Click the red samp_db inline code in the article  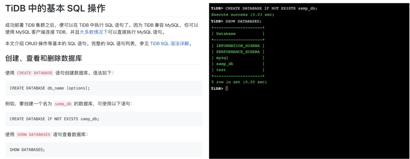coord(63,104)
